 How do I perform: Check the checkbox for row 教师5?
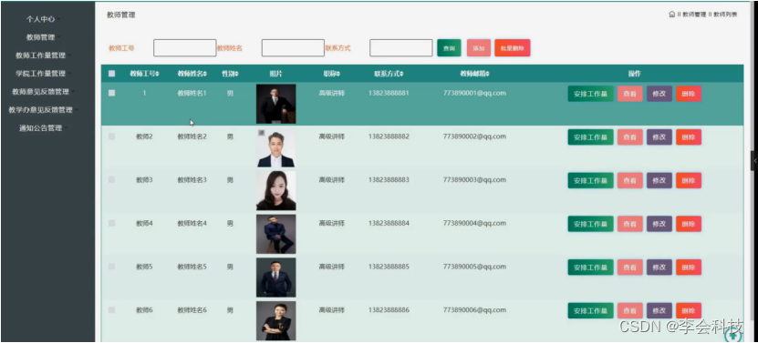coord(111,267)
